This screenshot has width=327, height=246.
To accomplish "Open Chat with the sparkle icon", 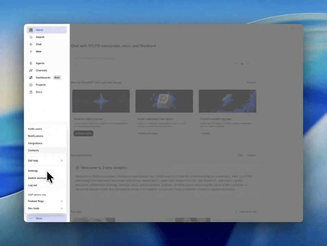I will 31,44.
